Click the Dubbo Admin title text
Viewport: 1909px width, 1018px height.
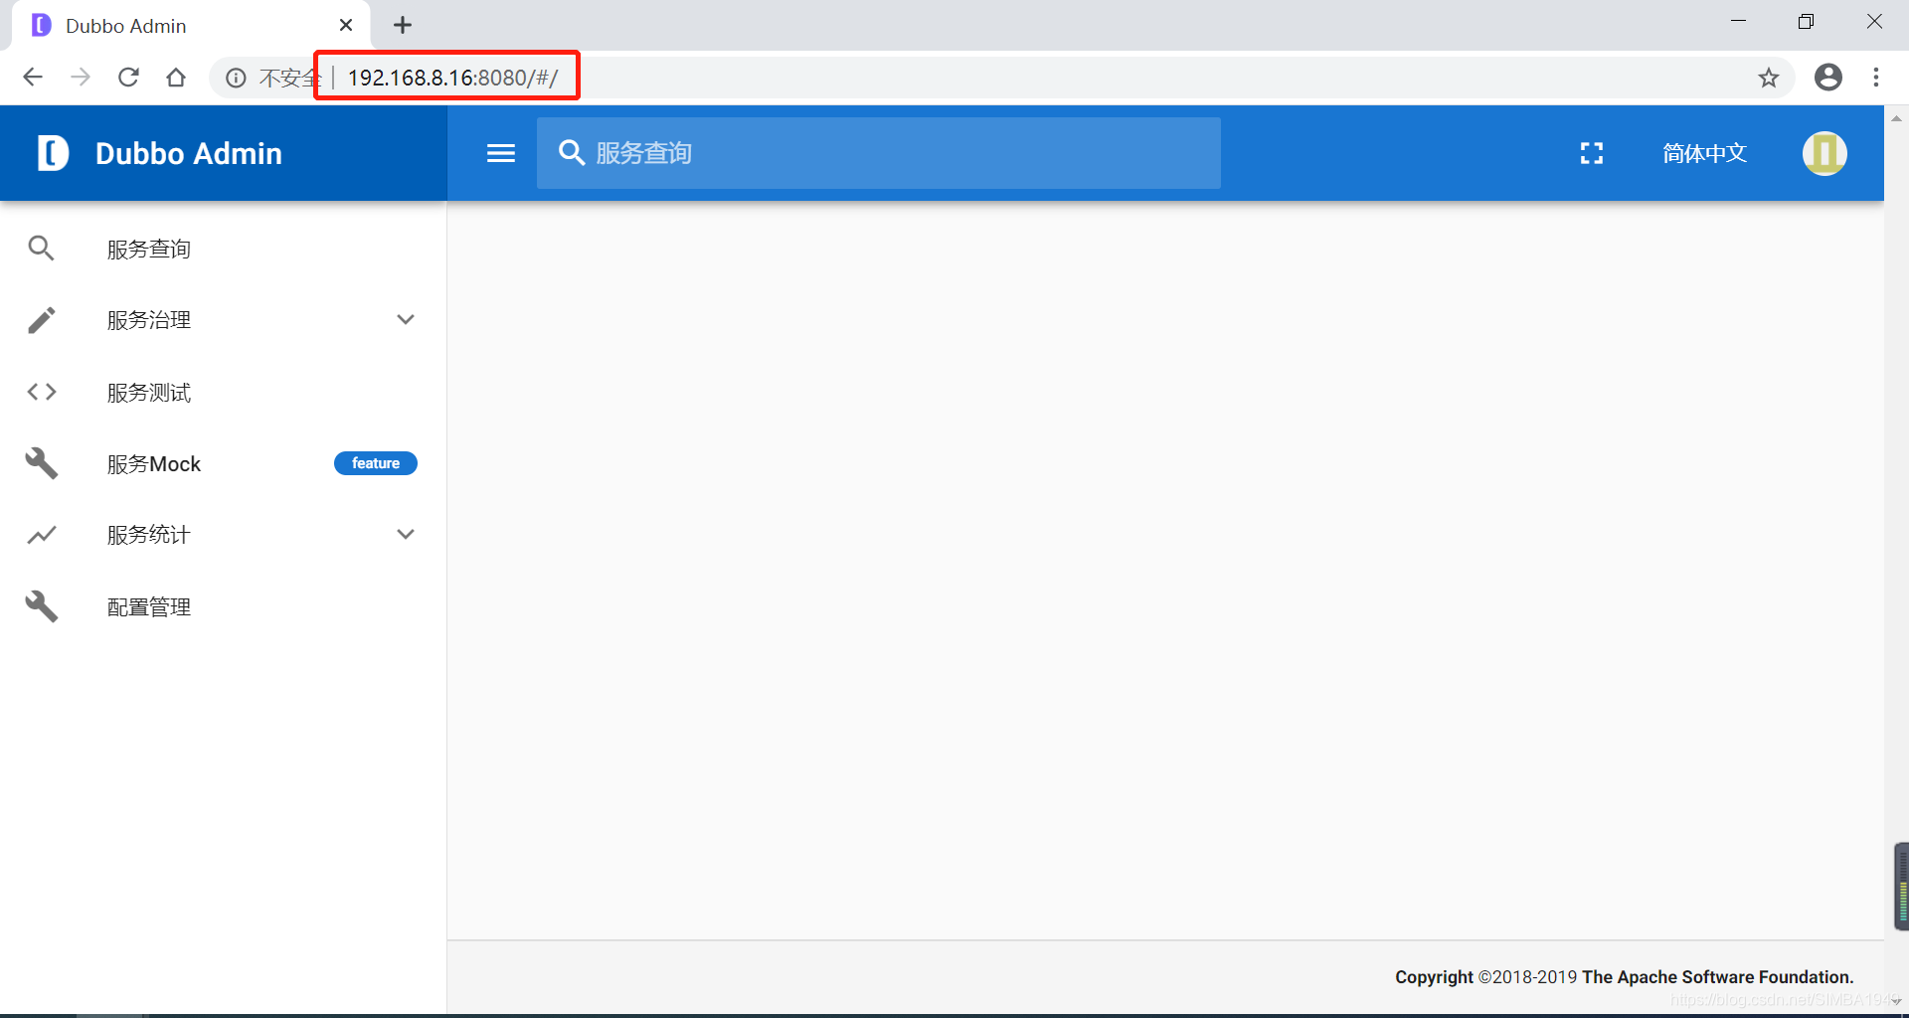189,153
